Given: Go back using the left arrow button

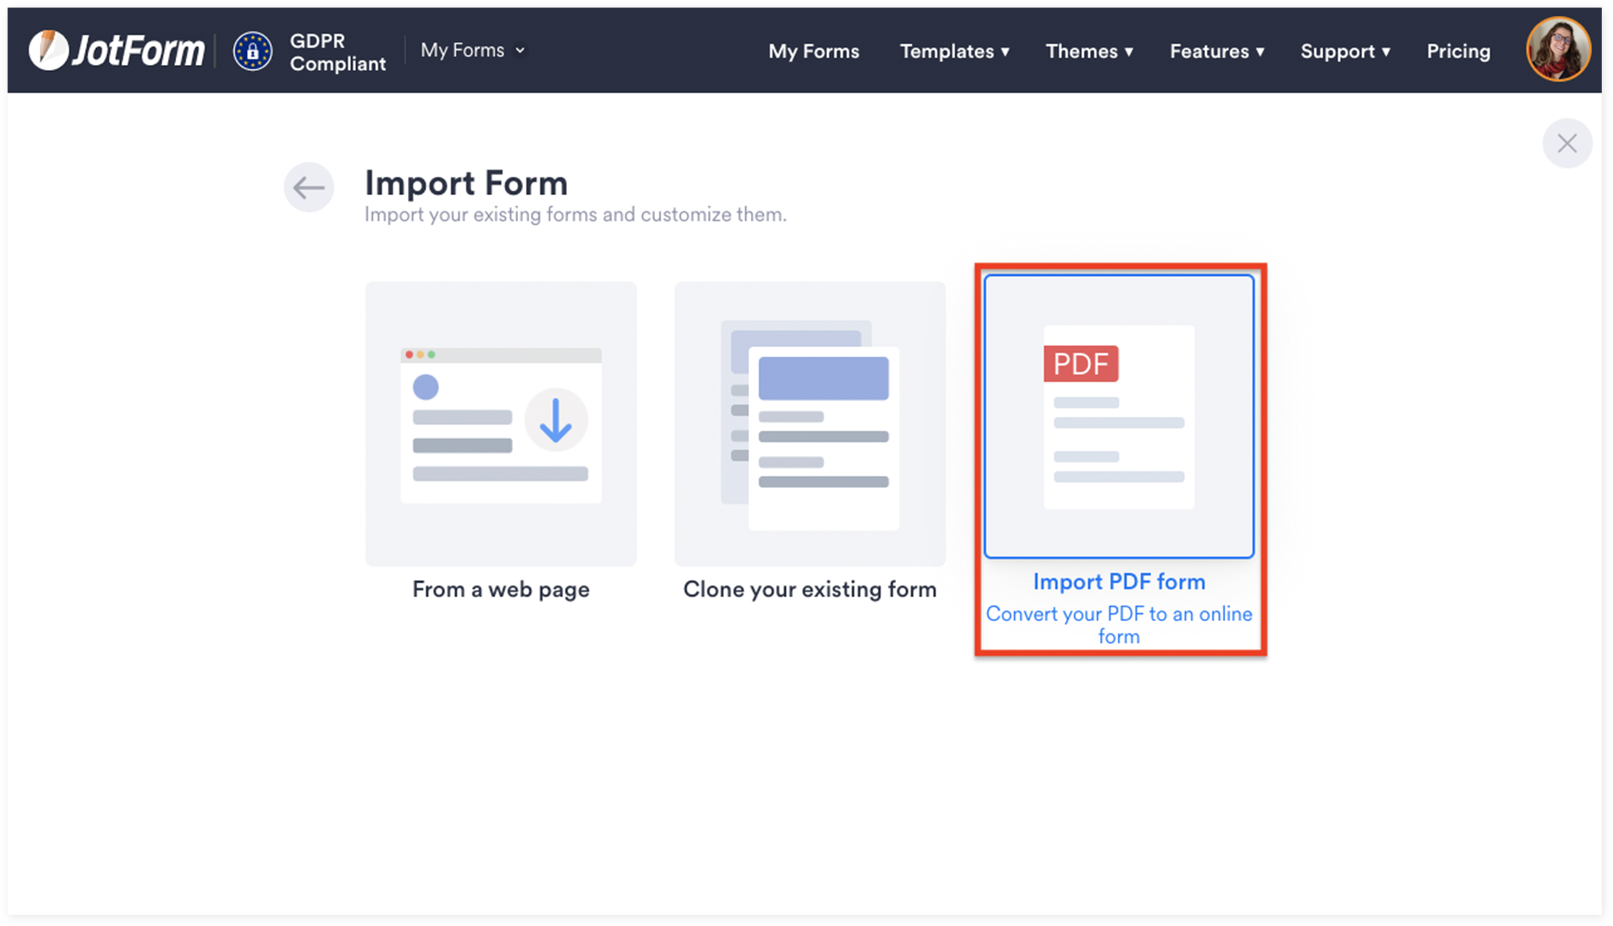Looking at the screenshot, I should [309, 187].
